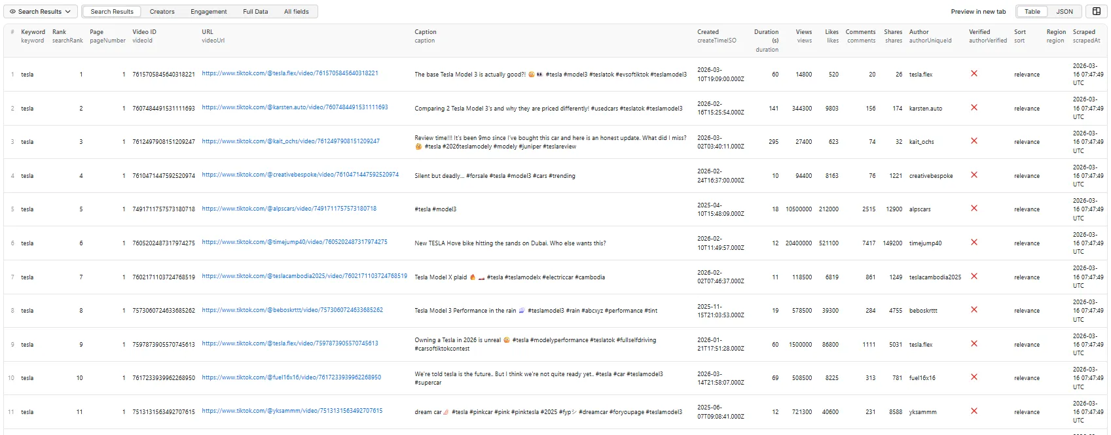The height and width of the screenshot is (435, 1111).
Task: Open the Search Results view dropdown
Action: coord(41,12)
